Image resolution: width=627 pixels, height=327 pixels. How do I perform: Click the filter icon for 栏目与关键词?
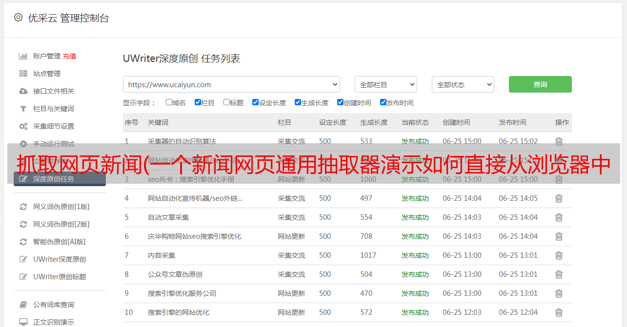(x=23, y=109)
